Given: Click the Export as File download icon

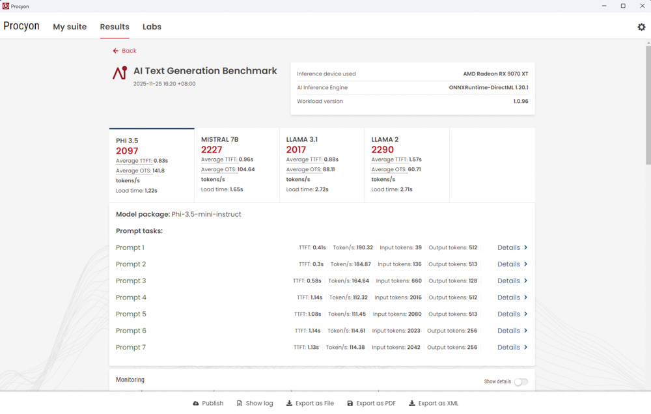Looking at the screenshot, I should point(289,404).
